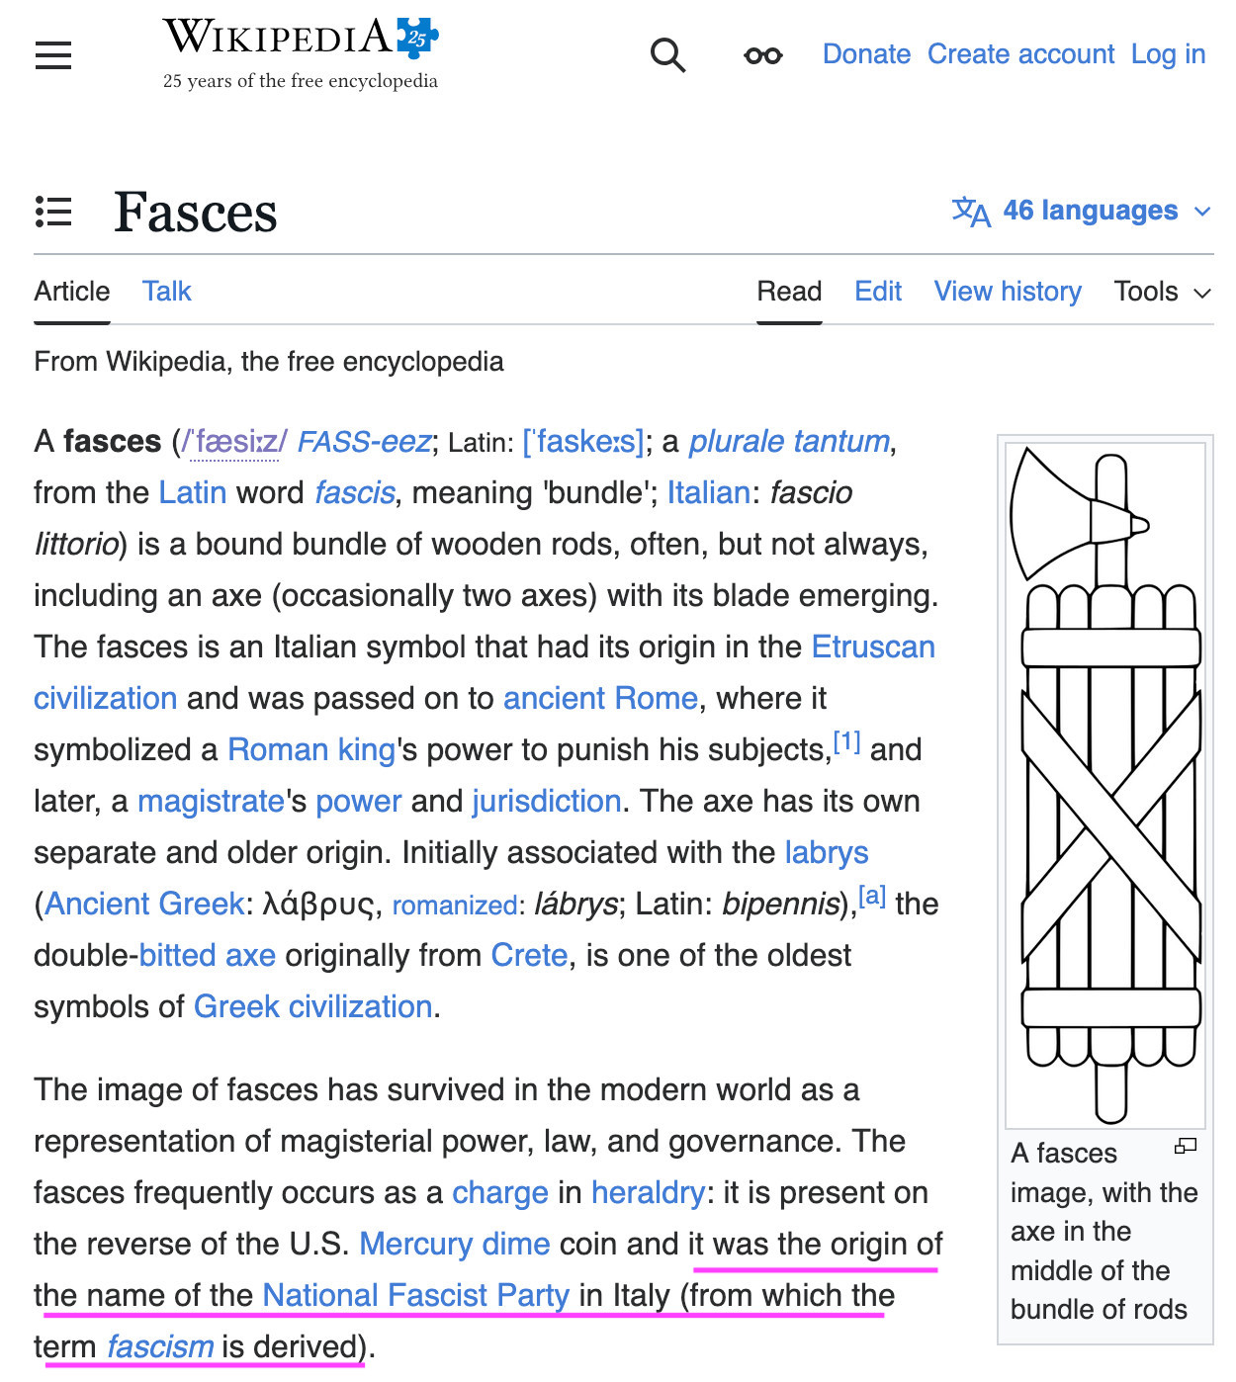Follow the Mercury dime link

click(454, 1244)
